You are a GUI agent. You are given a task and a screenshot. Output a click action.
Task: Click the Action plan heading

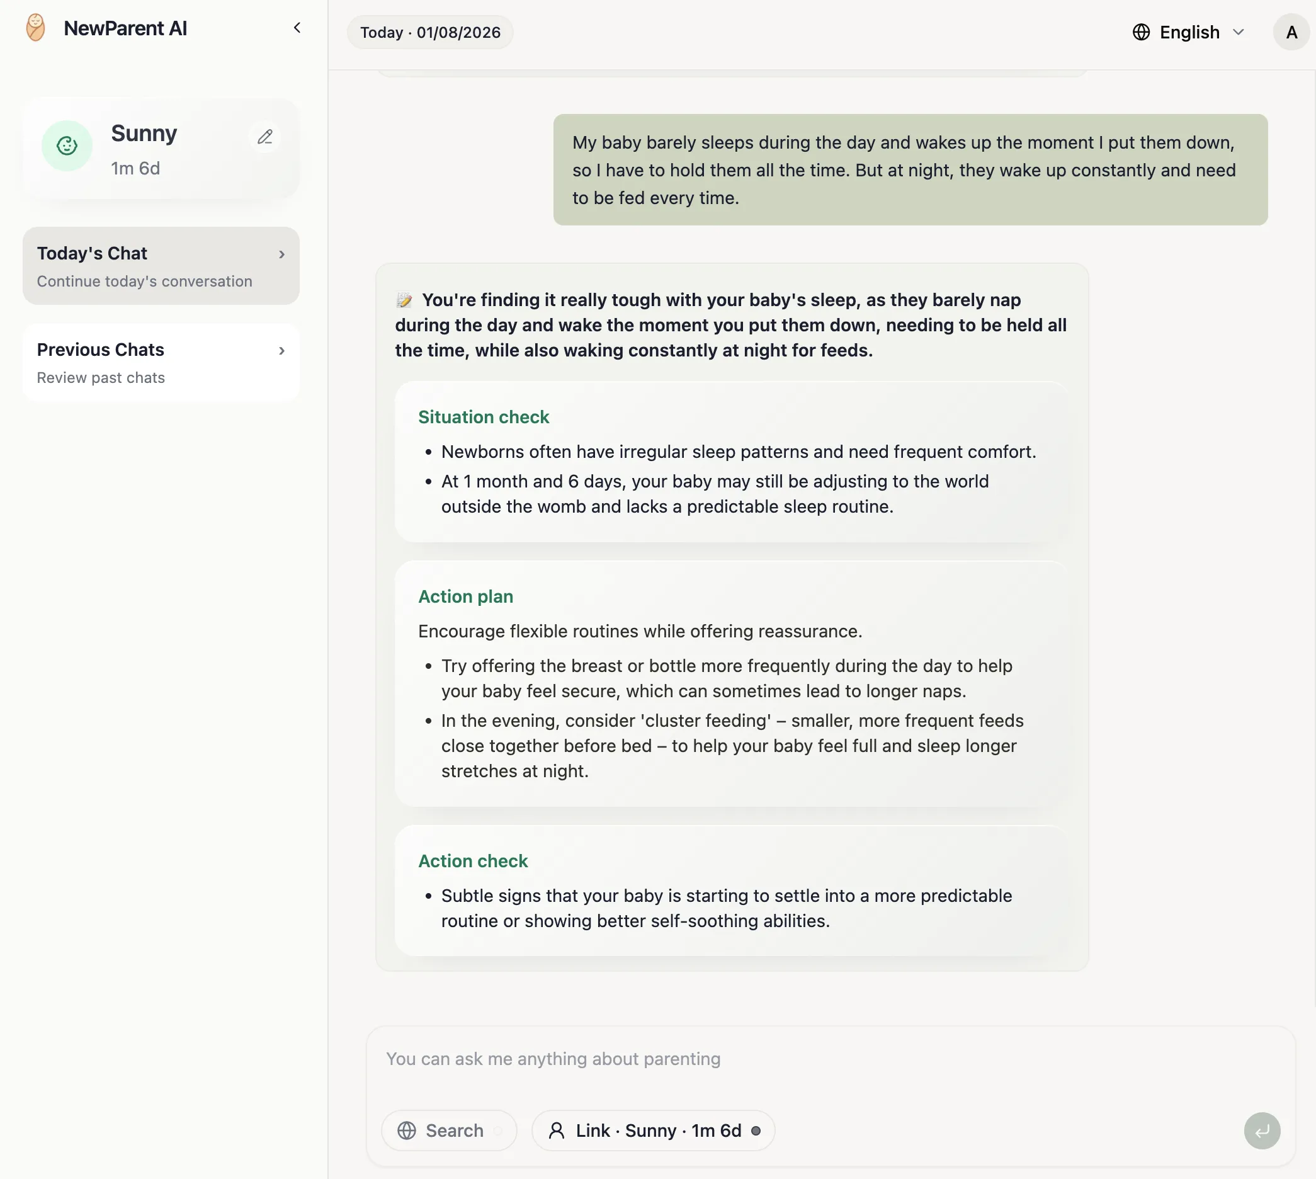pyautogui.click(x=466, y=596)
